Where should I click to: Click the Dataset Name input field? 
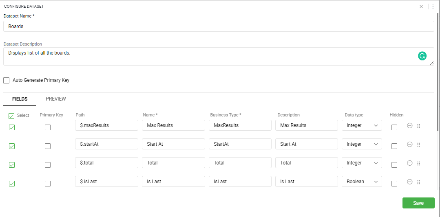click(x=219, y=26)
